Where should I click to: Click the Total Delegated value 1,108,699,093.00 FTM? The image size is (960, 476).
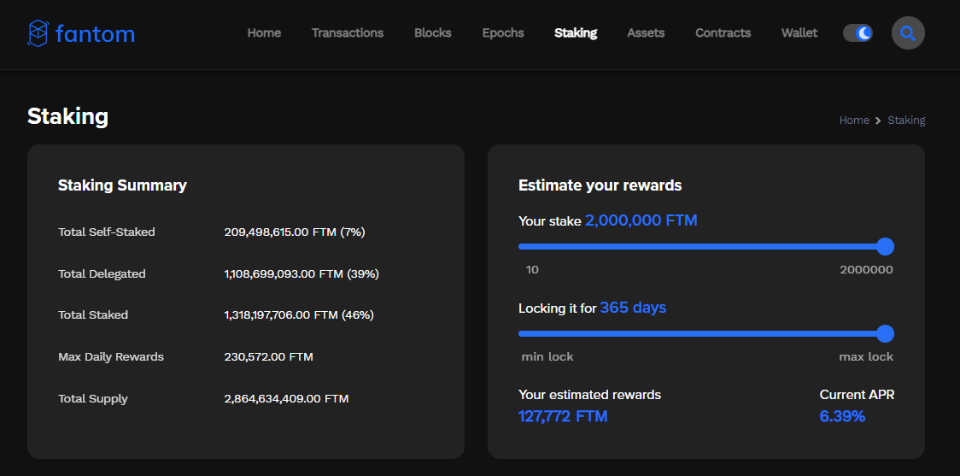pyautogui.click(x=301, y=273)
